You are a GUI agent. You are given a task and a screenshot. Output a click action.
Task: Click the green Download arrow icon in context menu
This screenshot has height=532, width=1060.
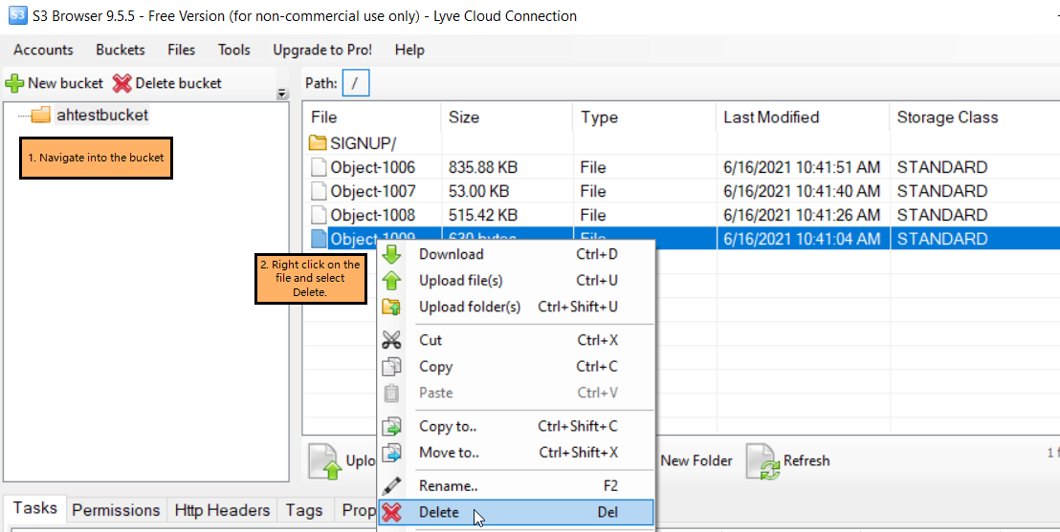pyautogui.click(x=391, y=254)
